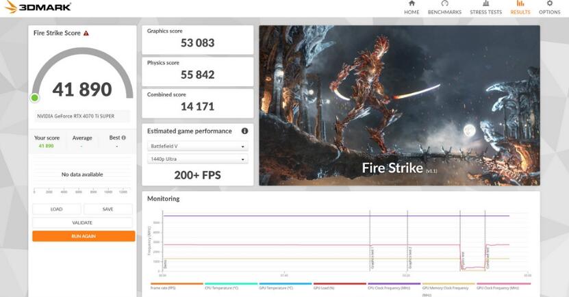
Task: Toggle CPU Temperature legend series
Action: click(231, 286)
